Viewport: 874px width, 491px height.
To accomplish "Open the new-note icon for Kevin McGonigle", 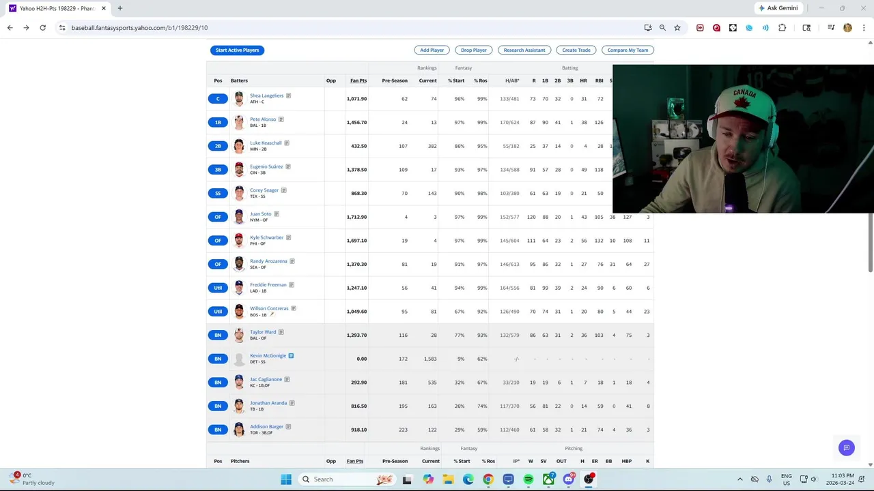I will [x=291, y=356].
